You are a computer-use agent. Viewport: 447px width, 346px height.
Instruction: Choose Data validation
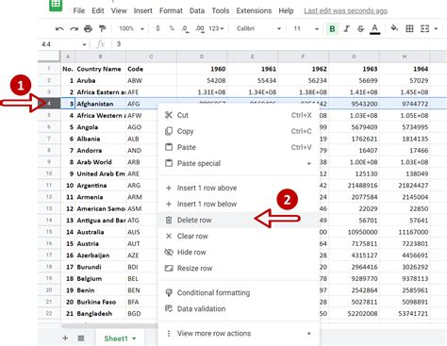239,308
